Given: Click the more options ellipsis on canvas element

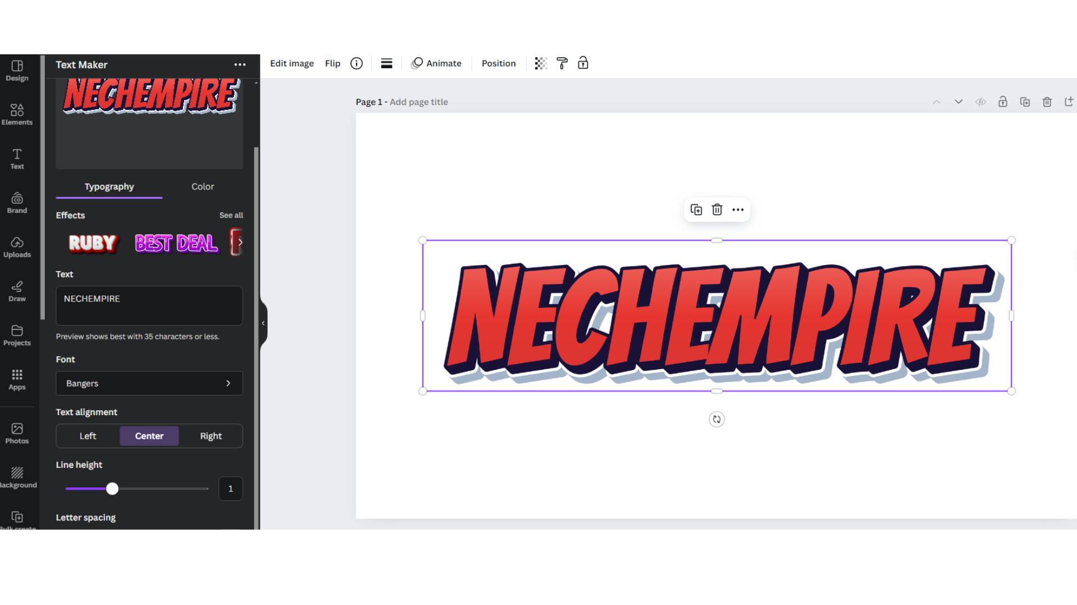Looking at the screenshot, I should [x=738, y=210].
